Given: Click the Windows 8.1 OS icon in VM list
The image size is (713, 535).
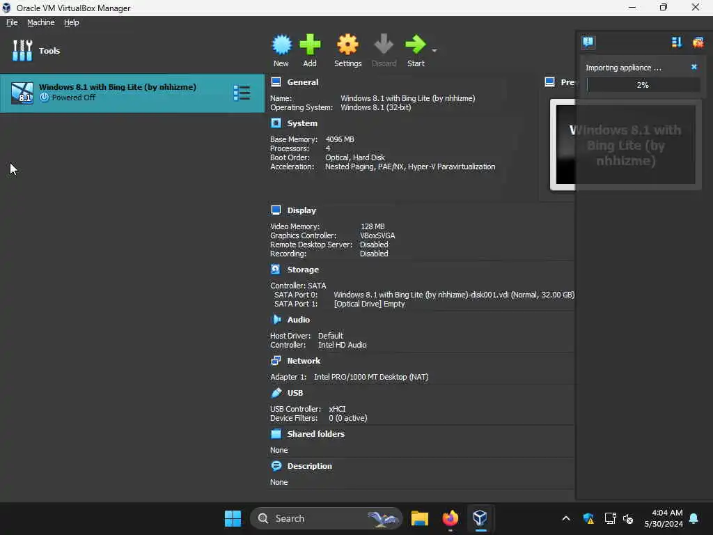Looking at the screenshot, I should pos(22,93).
